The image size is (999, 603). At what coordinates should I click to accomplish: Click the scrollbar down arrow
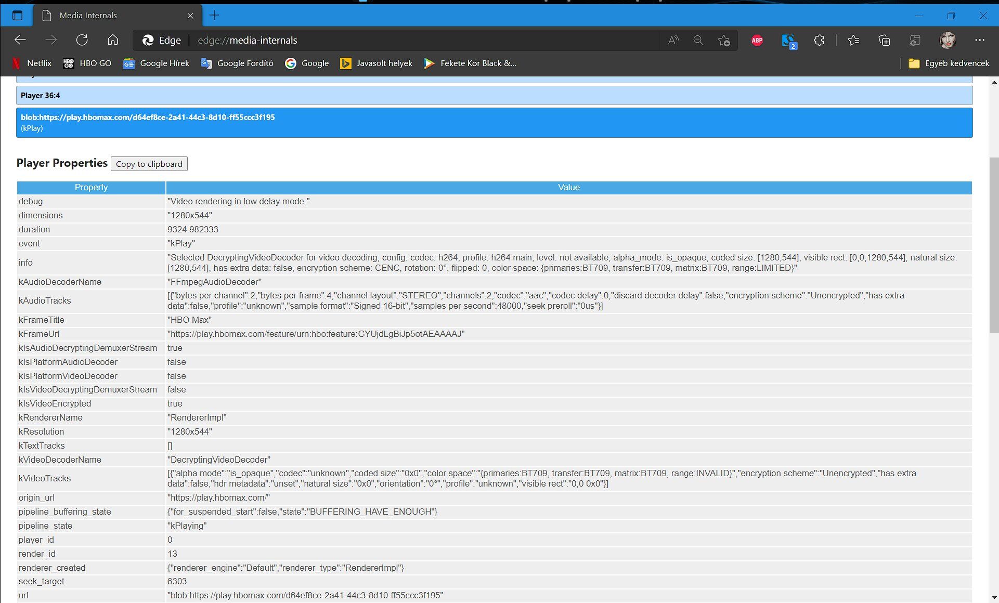coord(994,598)
